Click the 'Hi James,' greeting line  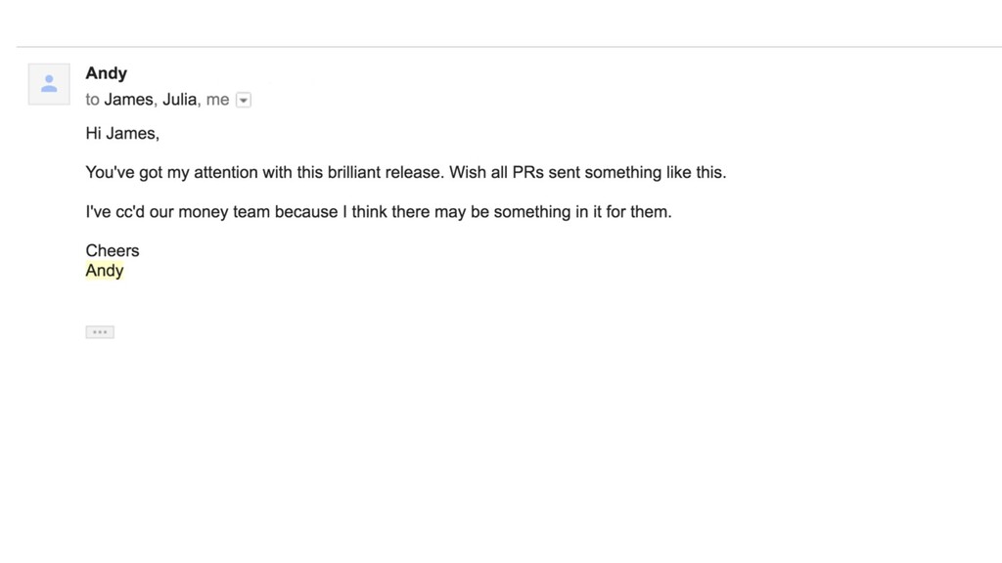point(122,133)
